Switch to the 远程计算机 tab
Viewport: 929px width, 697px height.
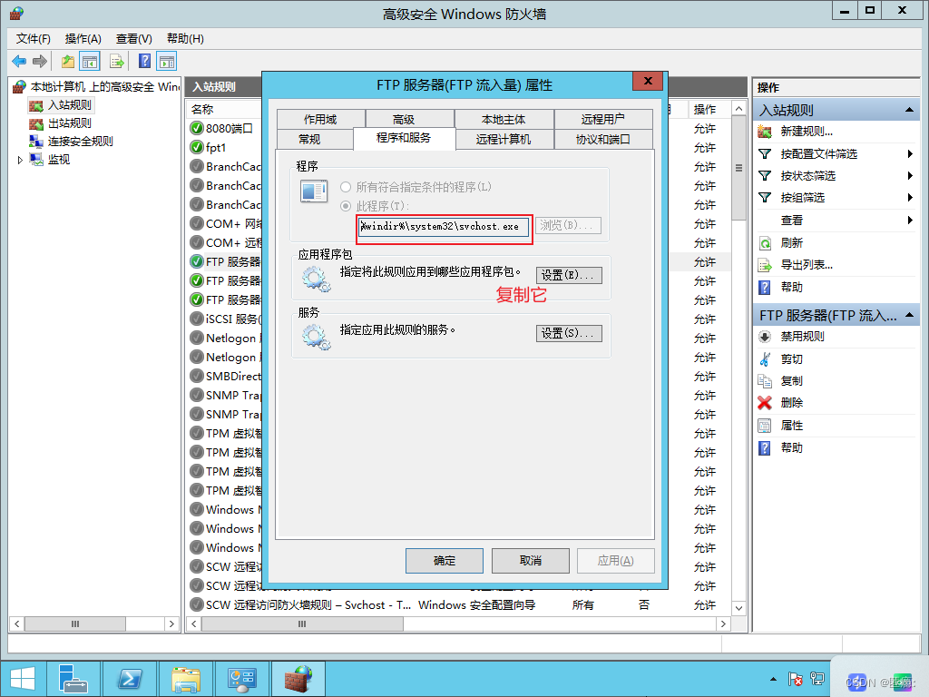pos(504,139)
